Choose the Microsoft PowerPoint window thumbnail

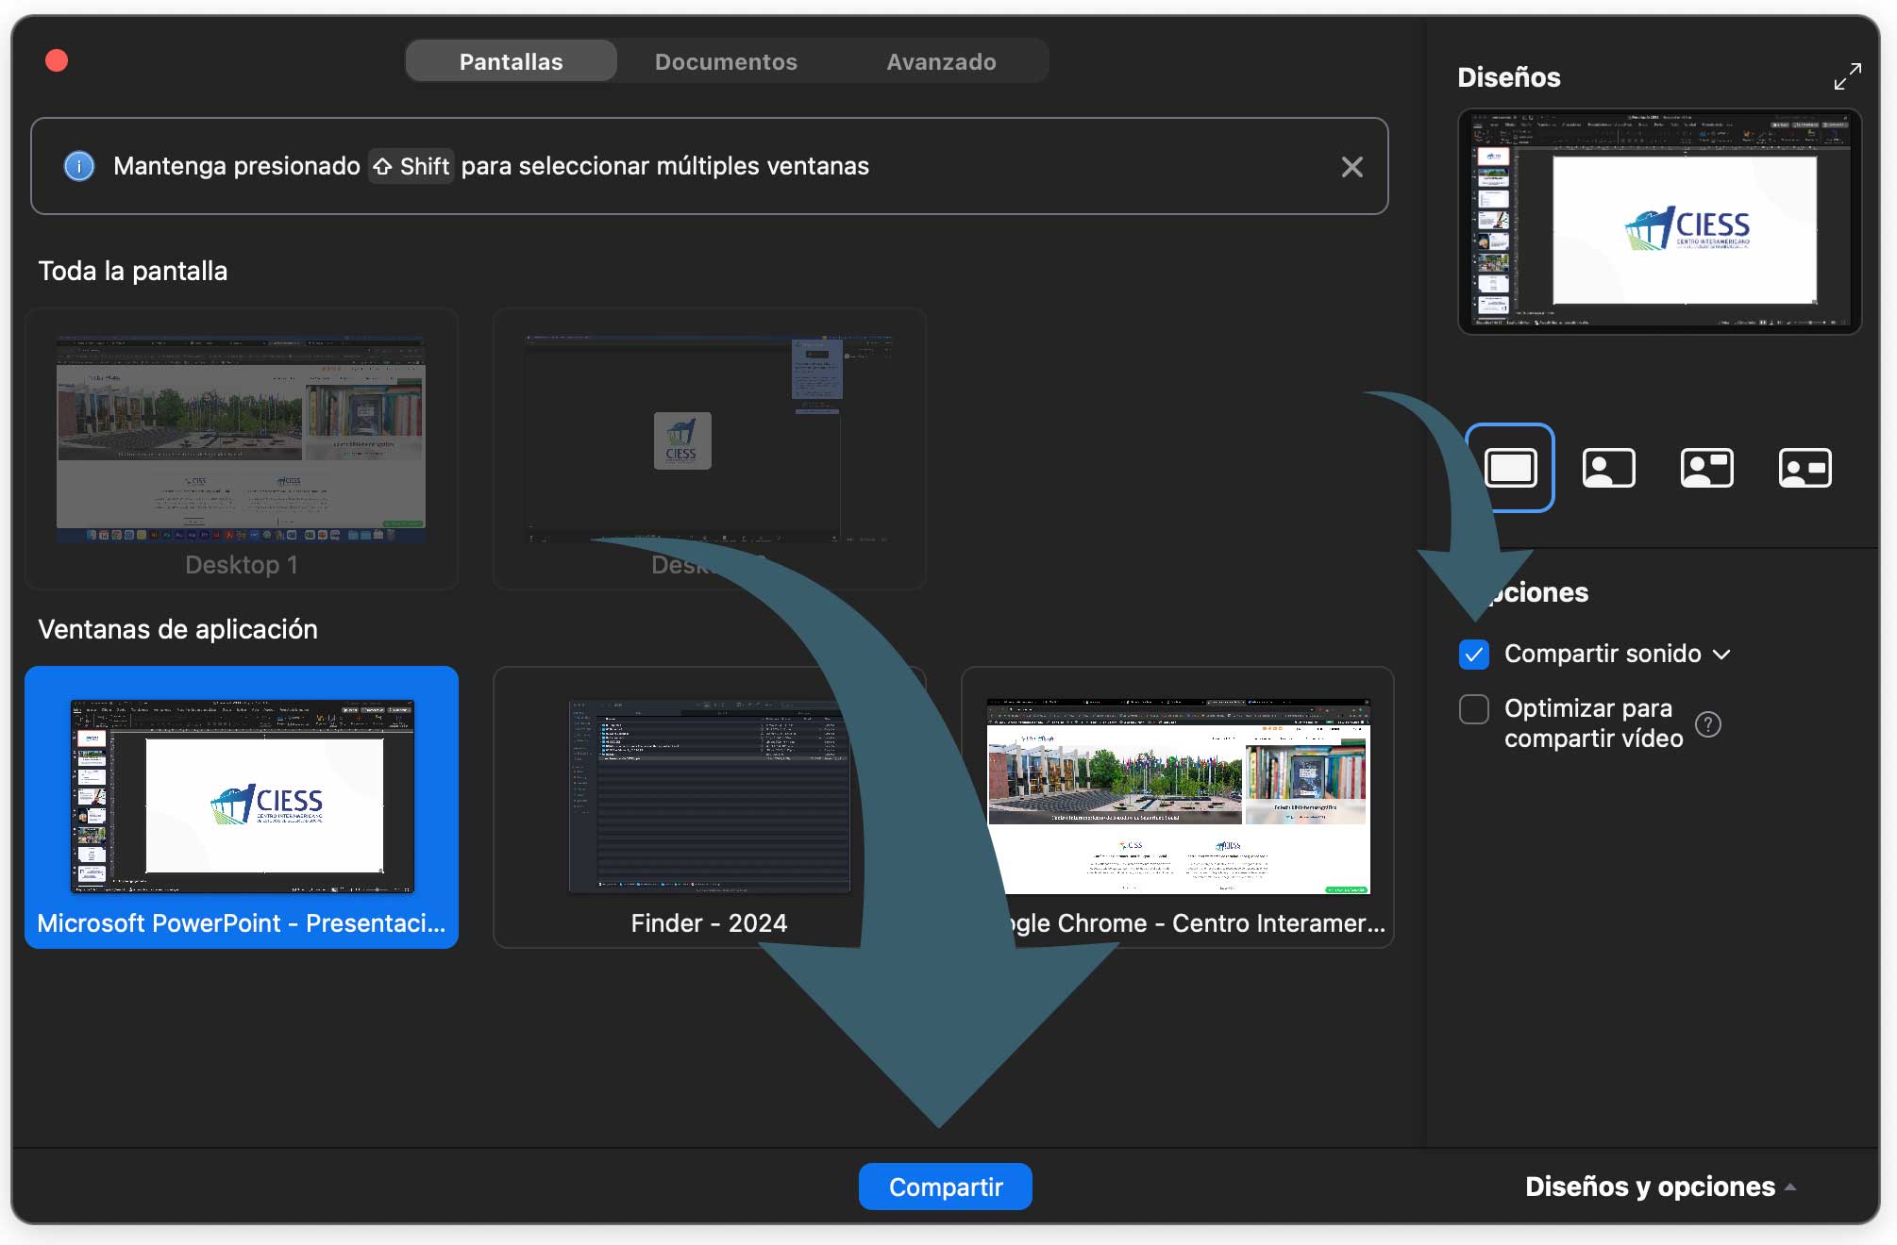click(x=242, y=807)
